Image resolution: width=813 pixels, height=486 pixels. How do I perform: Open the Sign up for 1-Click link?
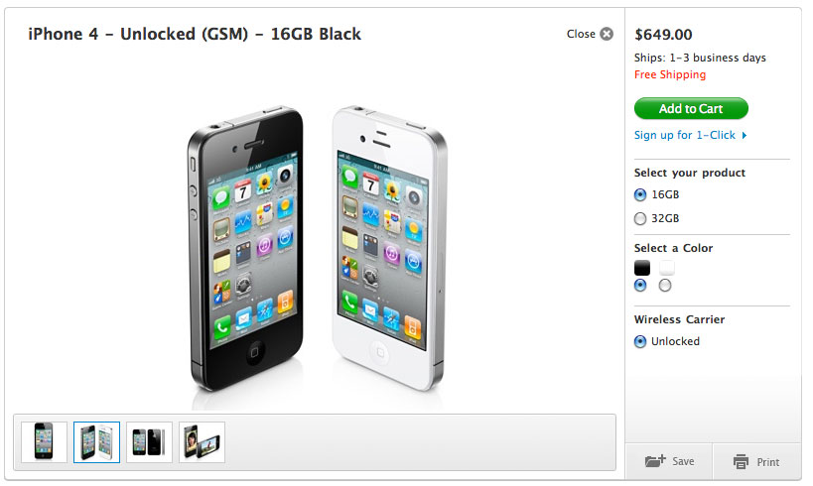[685, 135]
